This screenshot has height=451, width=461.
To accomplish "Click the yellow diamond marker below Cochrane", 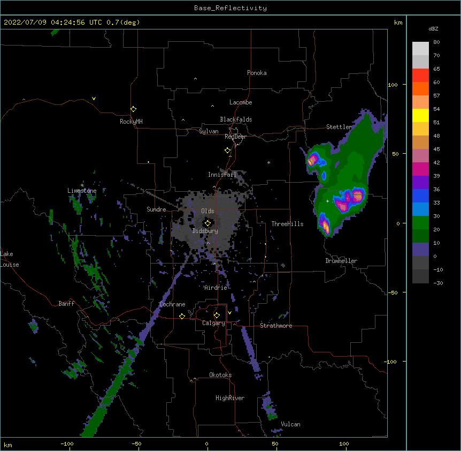I will [182, 316].
